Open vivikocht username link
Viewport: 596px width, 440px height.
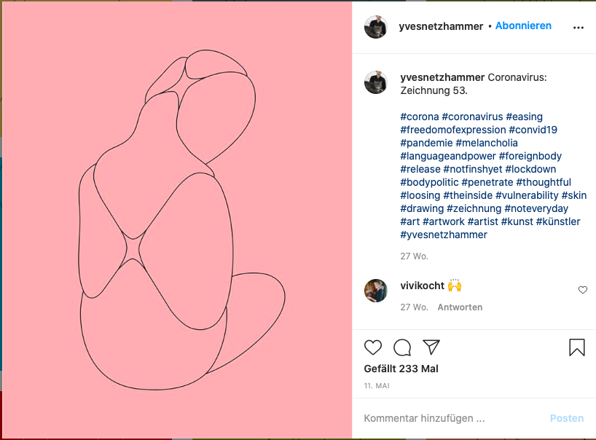pyautogui.click(x=423, y=285)
